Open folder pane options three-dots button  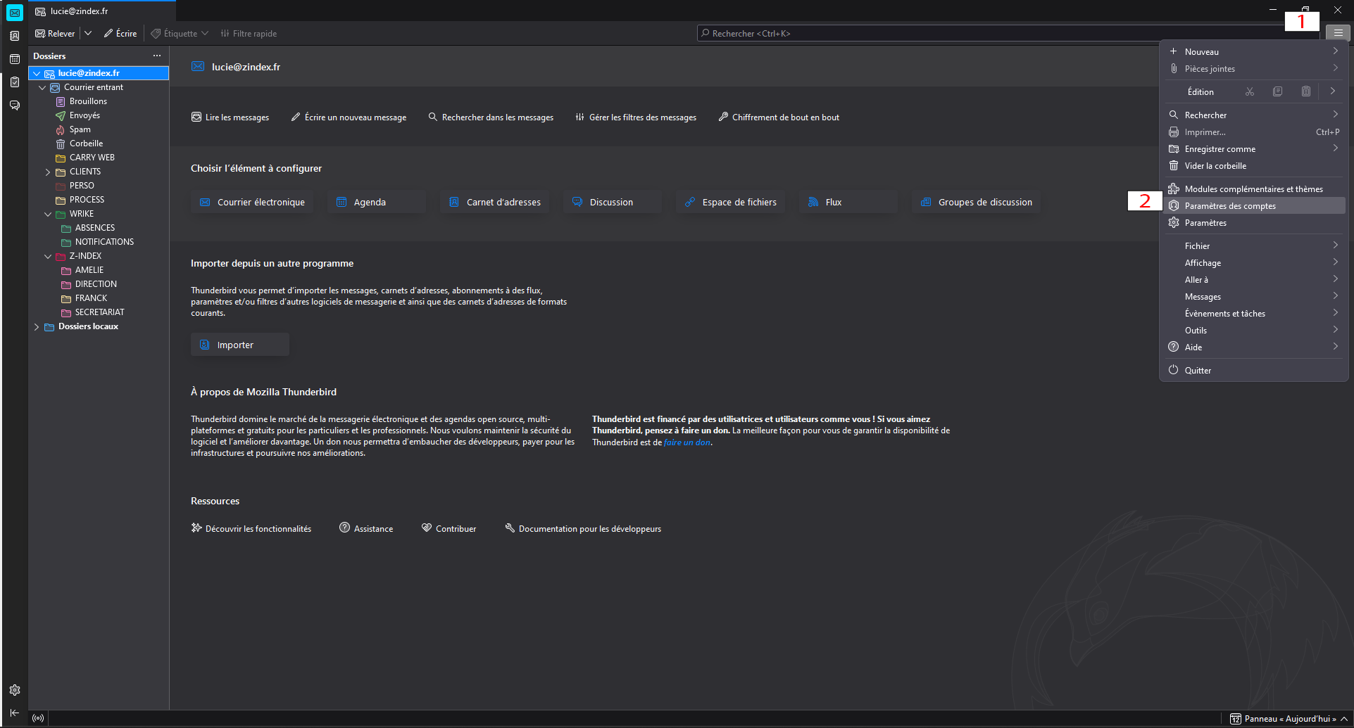pos(157,56)
